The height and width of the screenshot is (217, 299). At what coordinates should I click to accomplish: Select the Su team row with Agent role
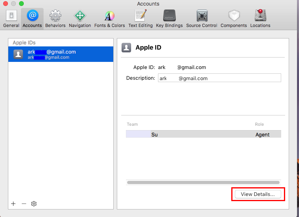(x=204, y=134)
